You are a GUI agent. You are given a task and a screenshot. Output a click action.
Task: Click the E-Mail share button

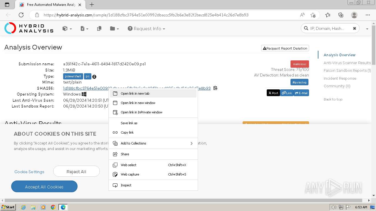click(x=301, y=93)
